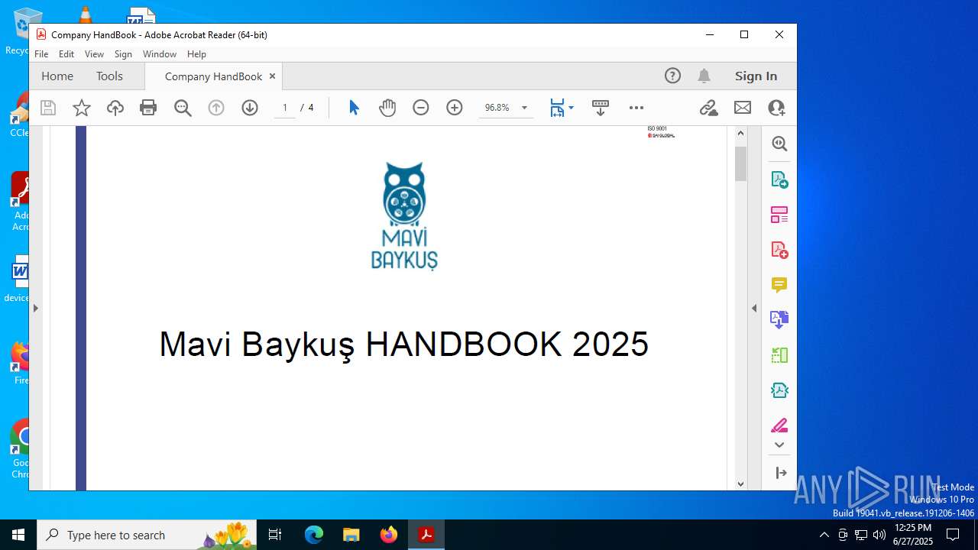
Task: Close the Company HandBook tab
Action: pyautogui.click(x=272, y=76)
